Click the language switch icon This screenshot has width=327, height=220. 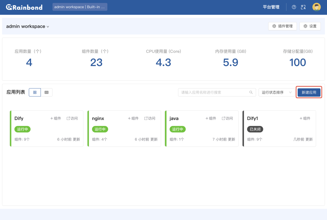pyautogui.click(x=303, y=7)
